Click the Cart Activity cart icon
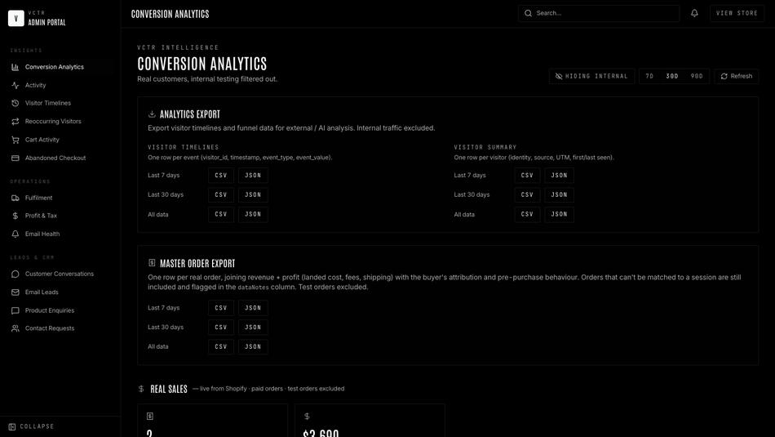 [x=15, y=140]
